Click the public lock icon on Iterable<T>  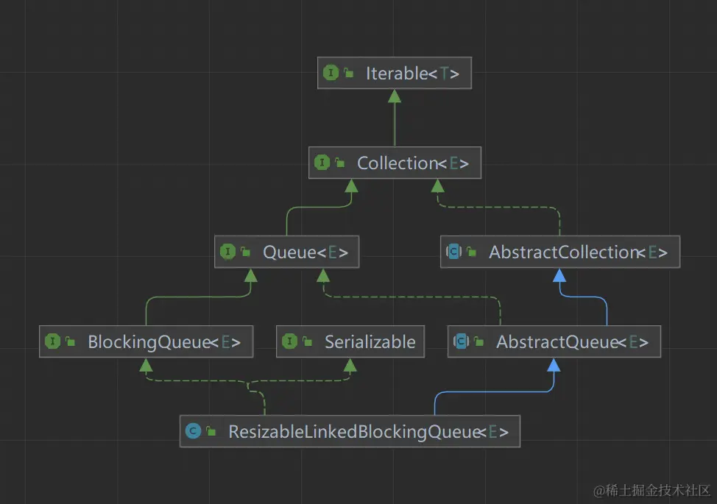[348, 73]
